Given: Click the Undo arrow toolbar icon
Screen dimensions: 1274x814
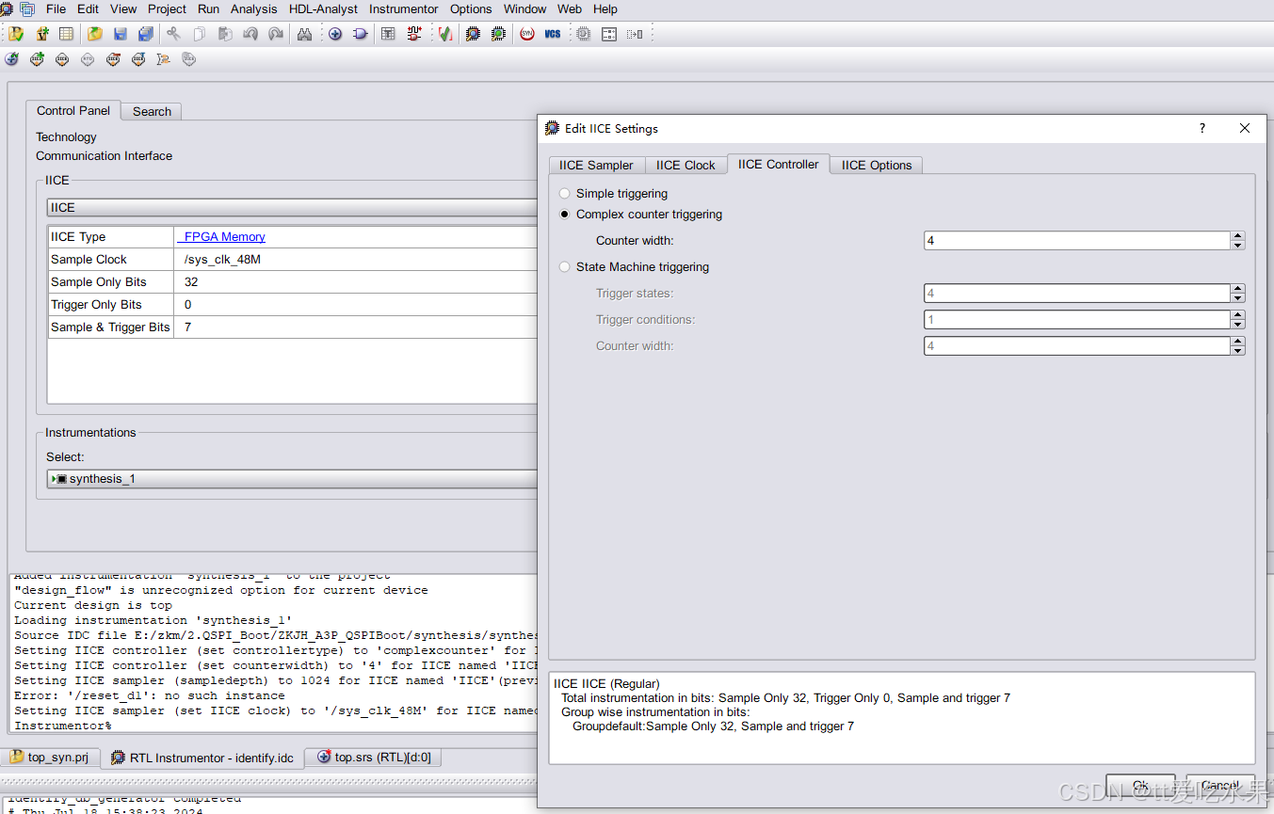Looking at the screenshot, I should tap(250, 33).
